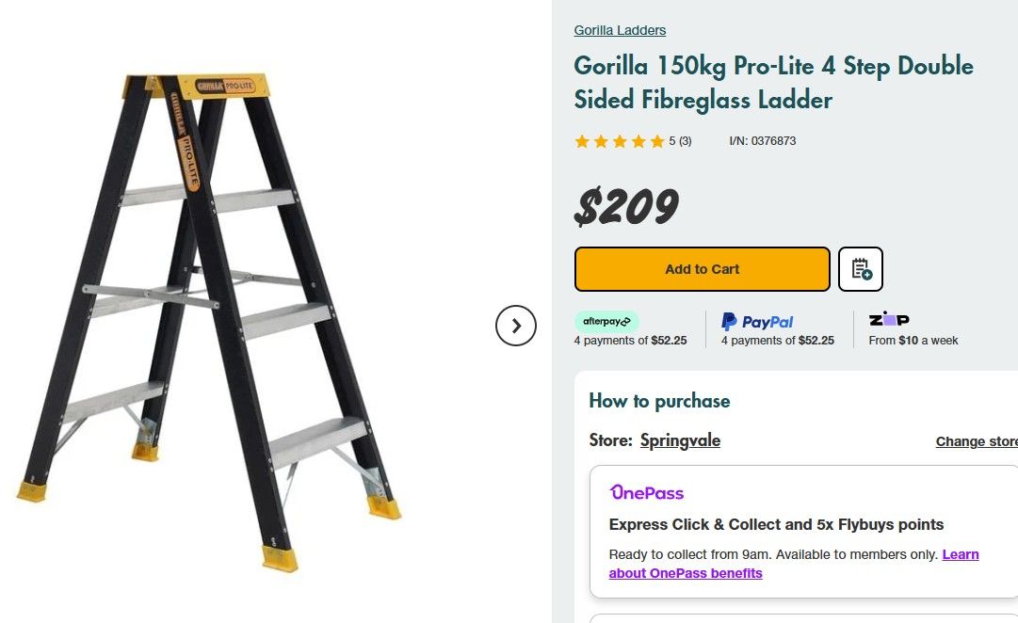Screen dimensions: 1018x623
Task: Click the add-to-list clipboard icon
Action: (x=860, y=268)
